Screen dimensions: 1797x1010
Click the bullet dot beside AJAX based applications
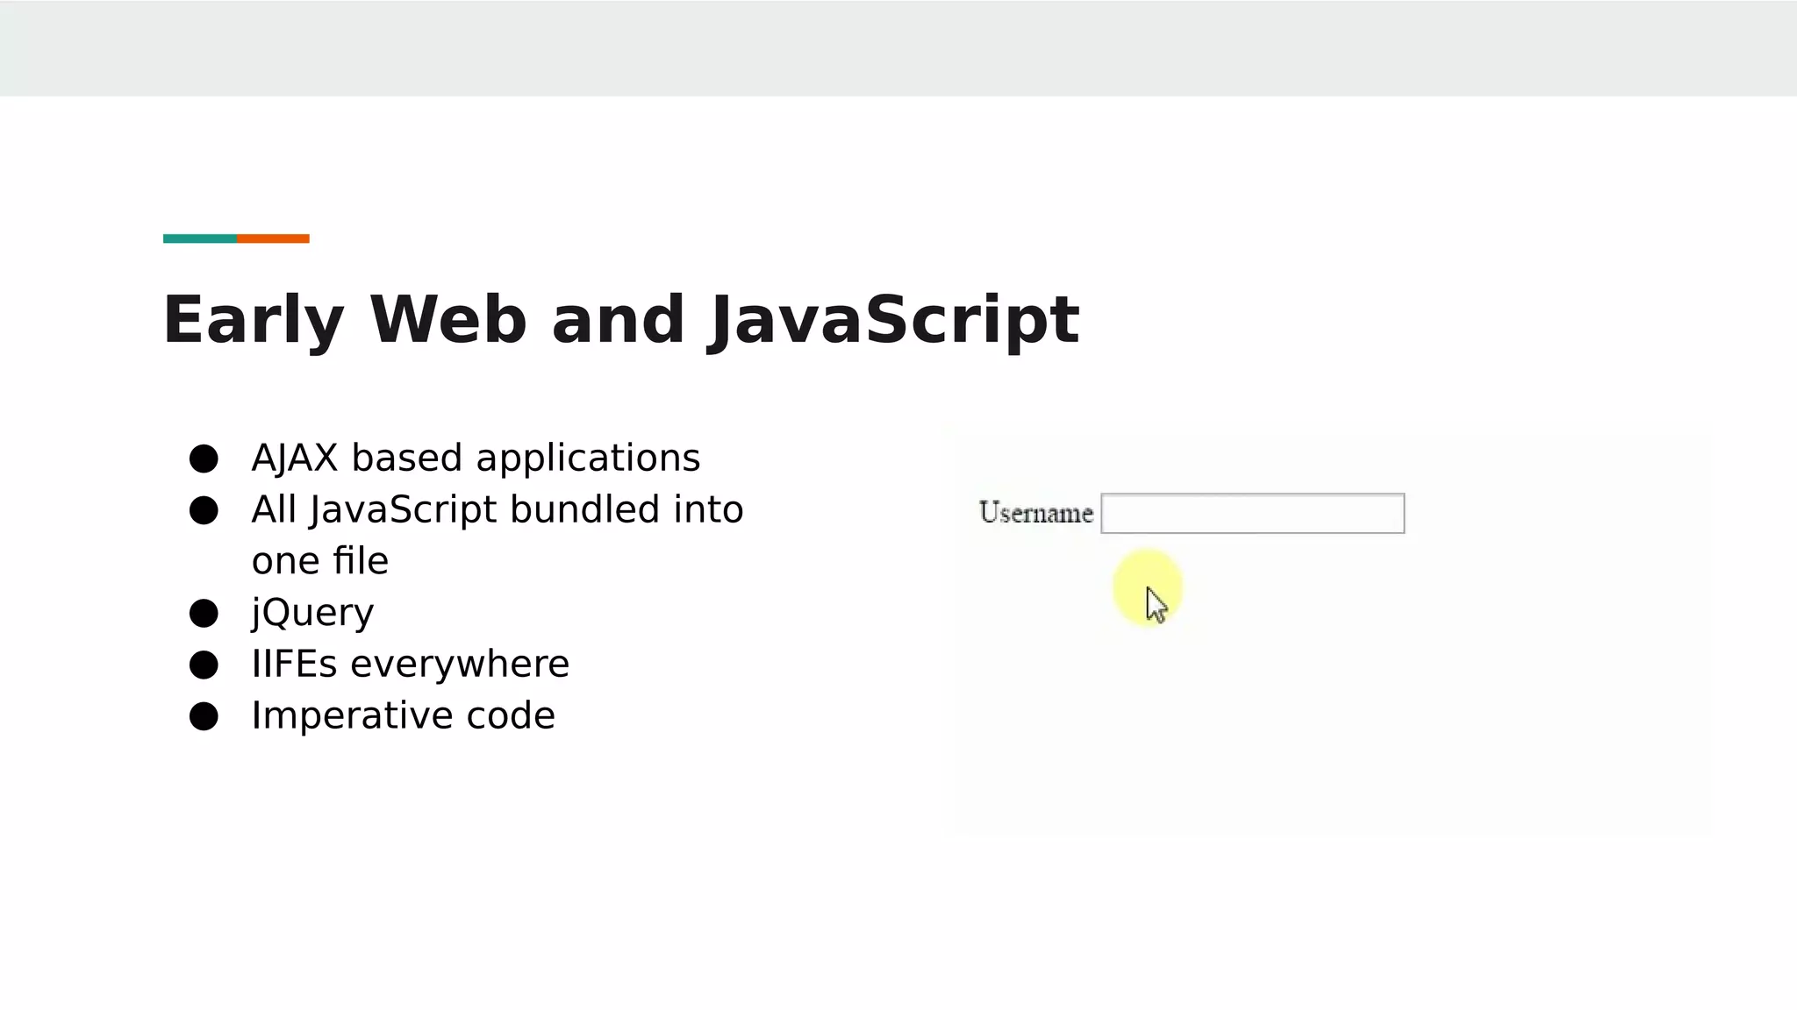[x=204, y=459]
